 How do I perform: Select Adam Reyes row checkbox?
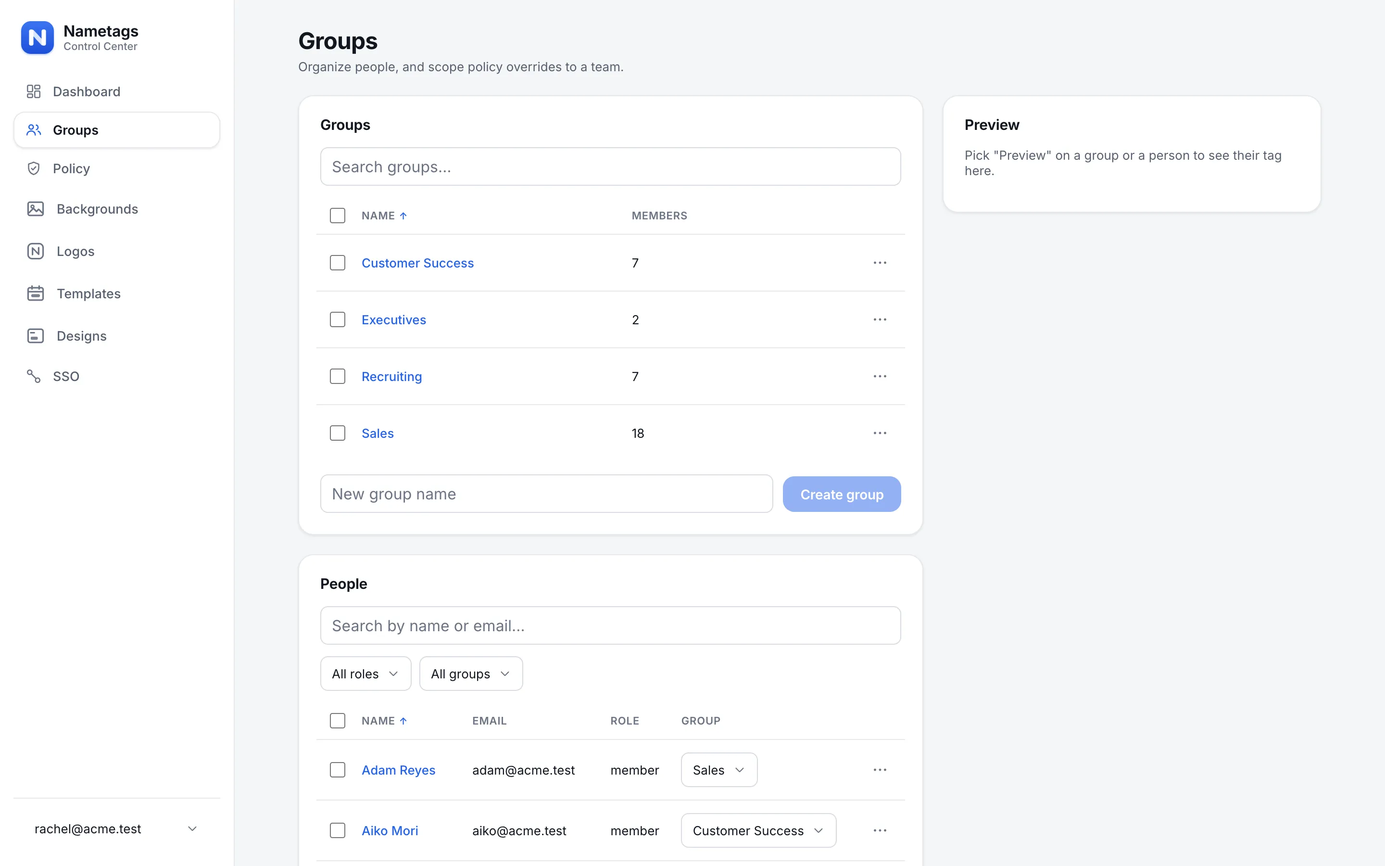click(x=338, y=770)
